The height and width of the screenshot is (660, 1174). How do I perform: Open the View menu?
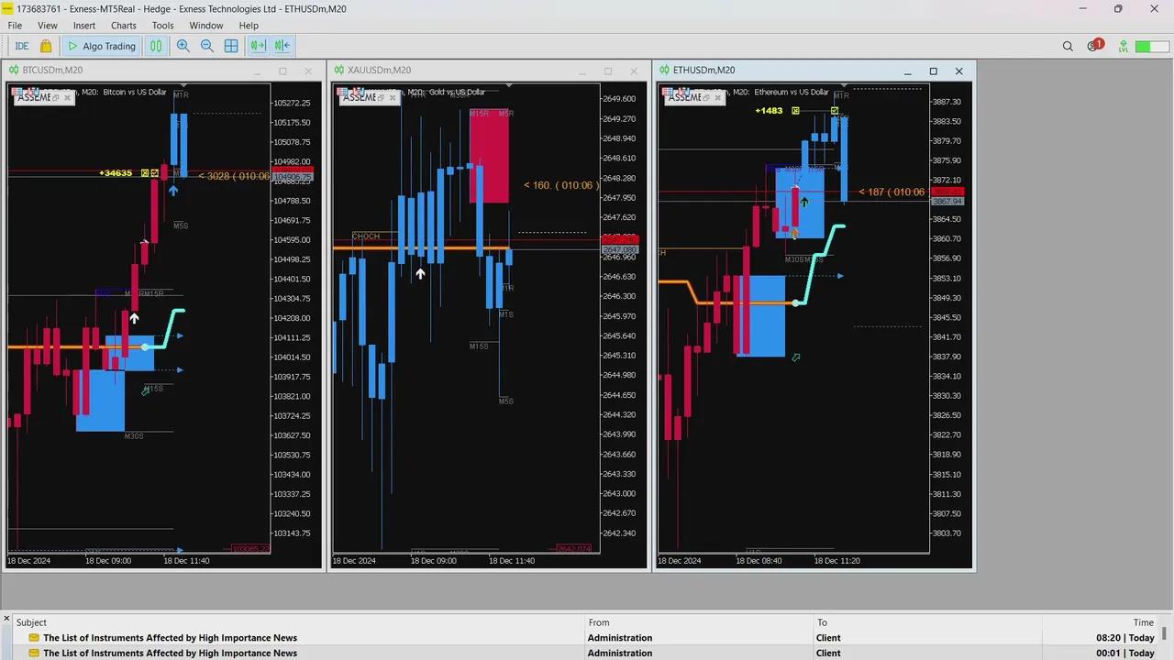[48, 26]
